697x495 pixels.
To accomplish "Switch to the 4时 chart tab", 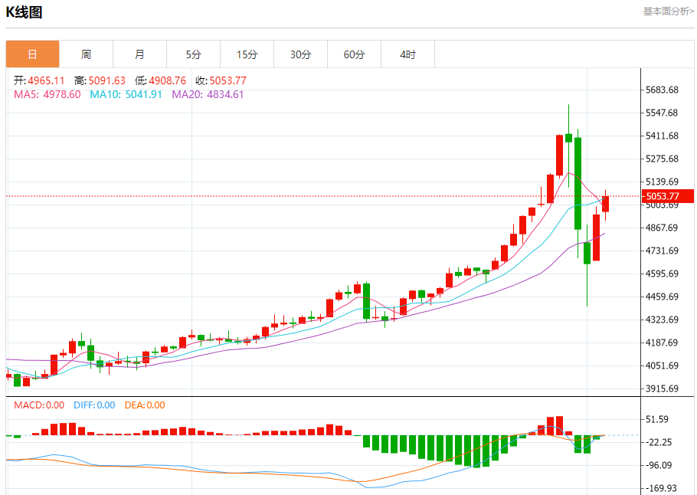I will 407,54.
